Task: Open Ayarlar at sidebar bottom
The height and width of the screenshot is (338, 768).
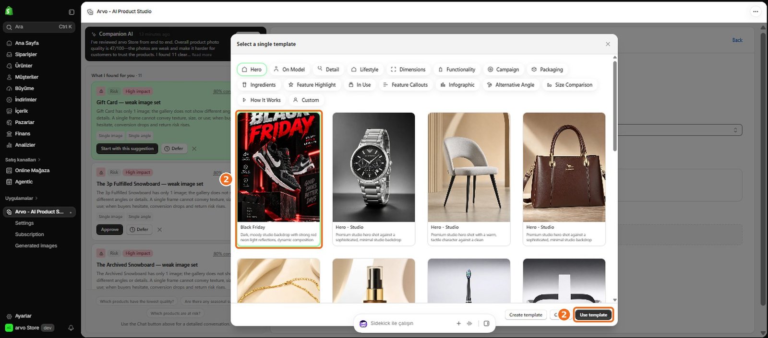Action: (x=23, y=316)
